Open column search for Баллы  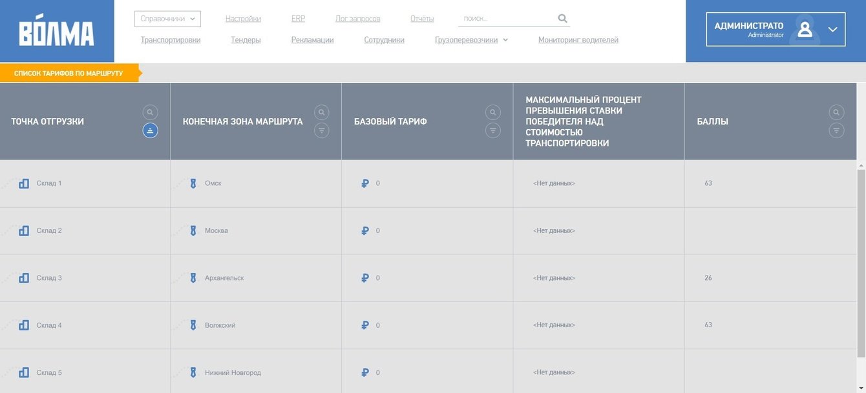click(836, 112)
